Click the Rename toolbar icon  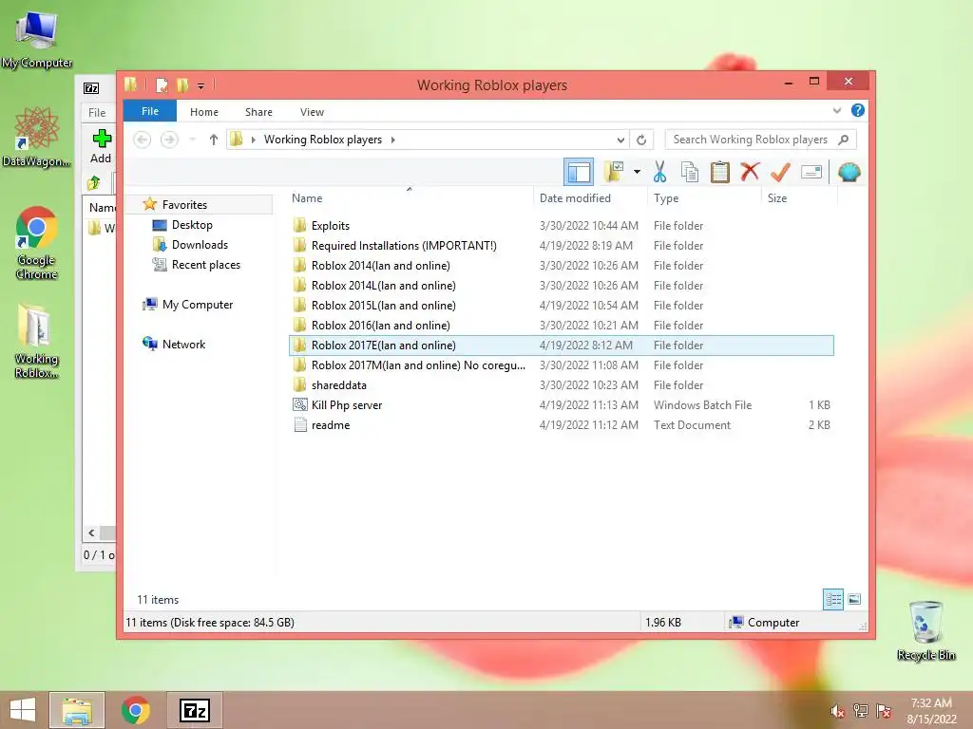click(x=811, y=172)
